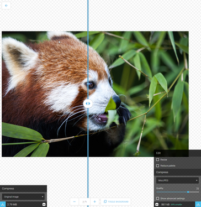Viewport: 201px width, 207px height.
Task: Grab the comparison divider handle
Action: point(88,103)
